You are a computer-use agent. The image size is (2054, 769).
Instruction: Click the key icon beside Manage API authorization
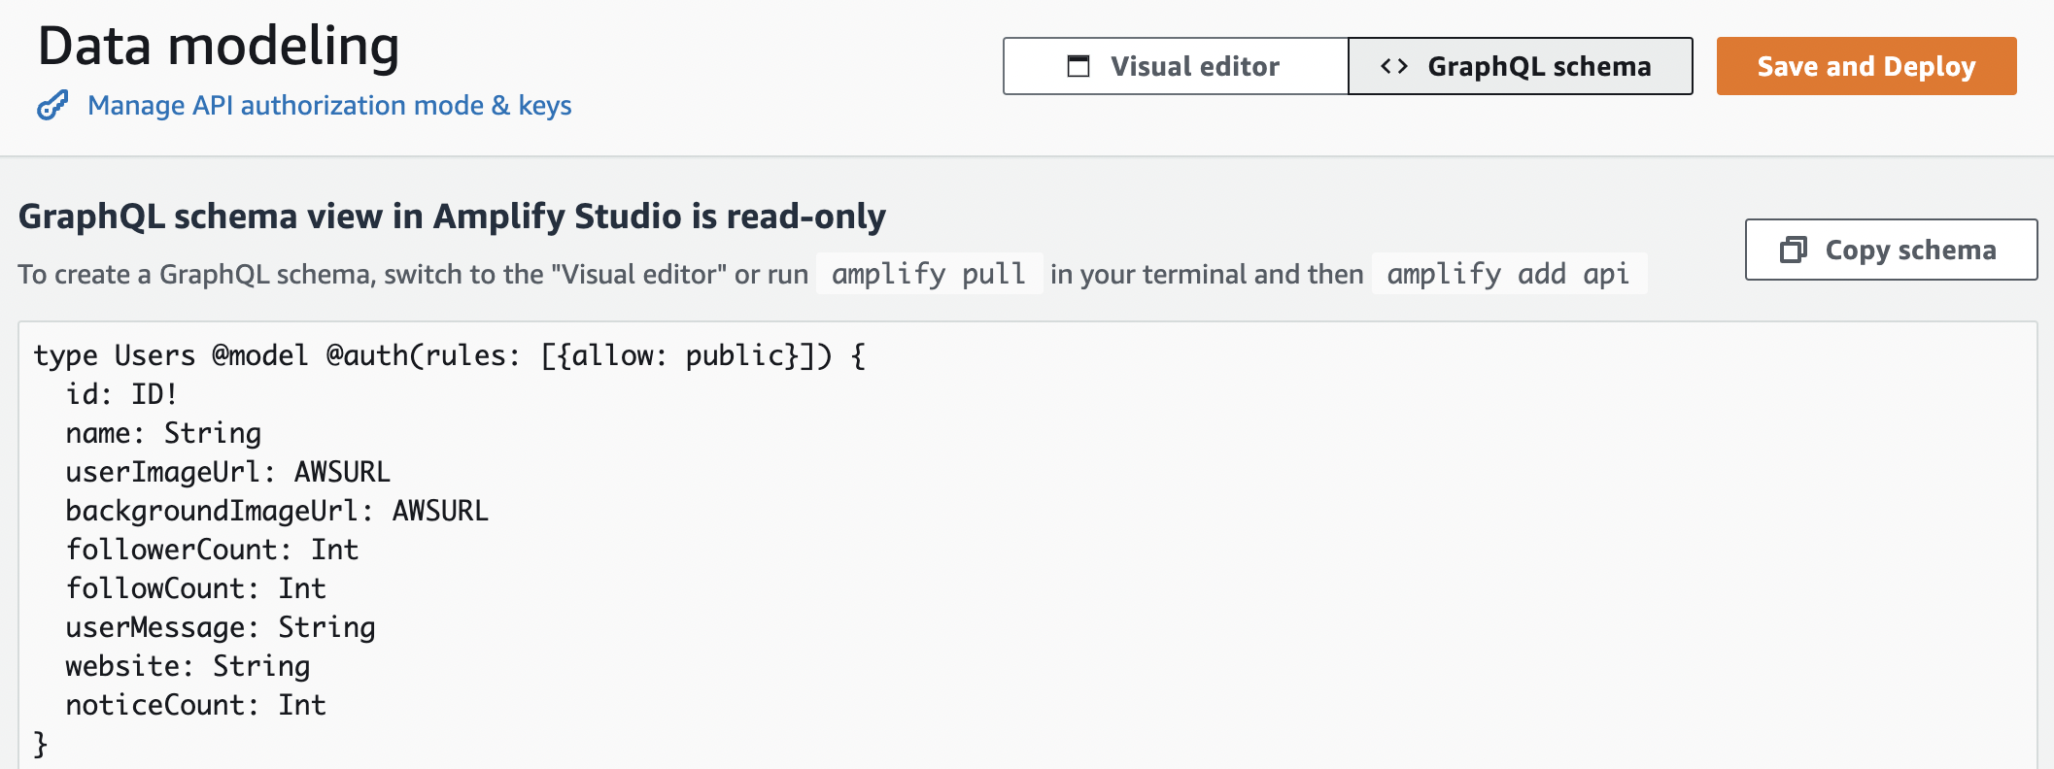tap(52, 105)
